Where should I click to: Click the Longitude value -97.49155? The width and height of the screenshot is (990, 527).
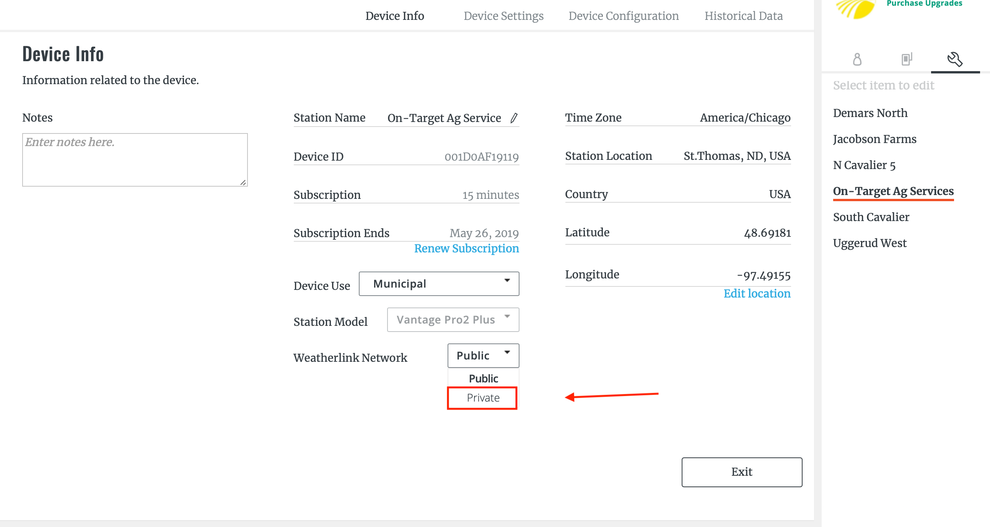763,275
